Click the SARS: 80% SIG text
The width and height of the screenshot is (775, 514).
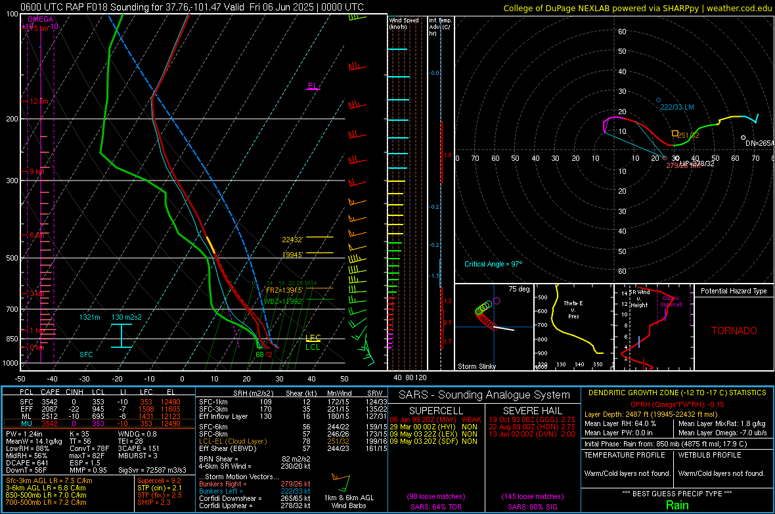tap(532, 507)
